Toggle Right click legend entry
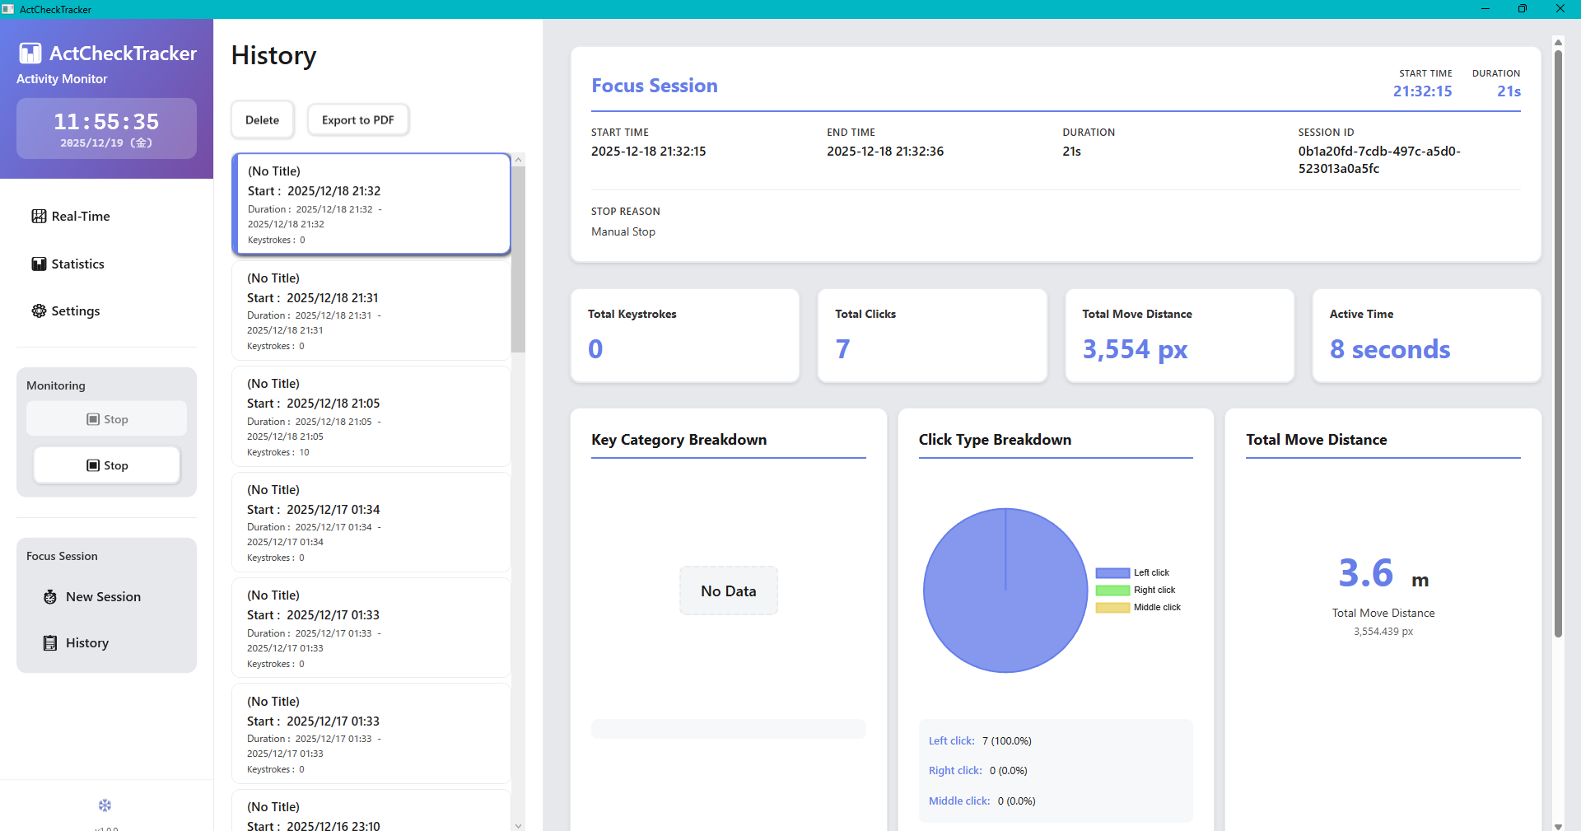Image resolution: width=1581 pixels, height=831 pixels. pyautogui.click(x=1112, y=591)
